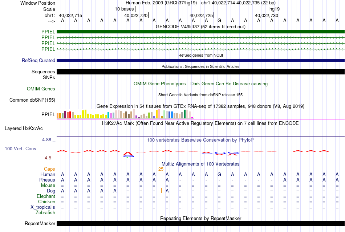Click the solid green PPIEL exon bar

[200, 32]
